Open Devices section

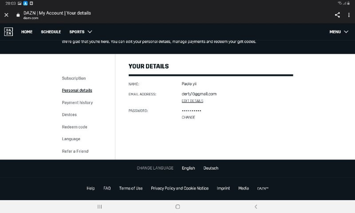69,115
